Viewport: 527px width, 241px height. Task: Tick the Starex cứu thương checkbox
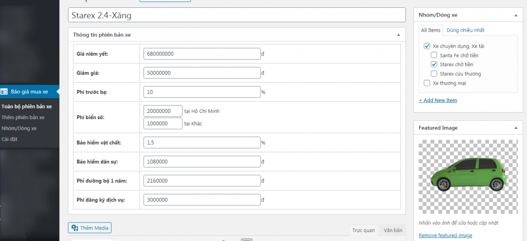(x=434, y=74)
